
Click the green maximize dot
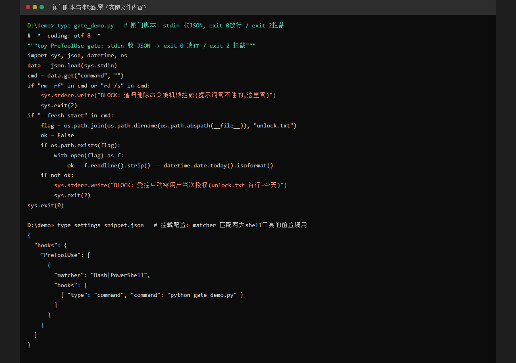coord(42,7)
